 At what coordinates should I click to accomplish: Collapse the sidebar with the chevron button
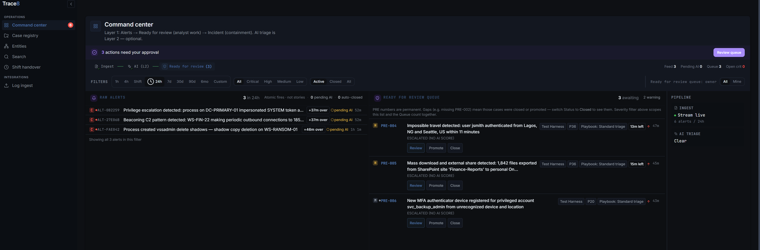coord(71,4)
